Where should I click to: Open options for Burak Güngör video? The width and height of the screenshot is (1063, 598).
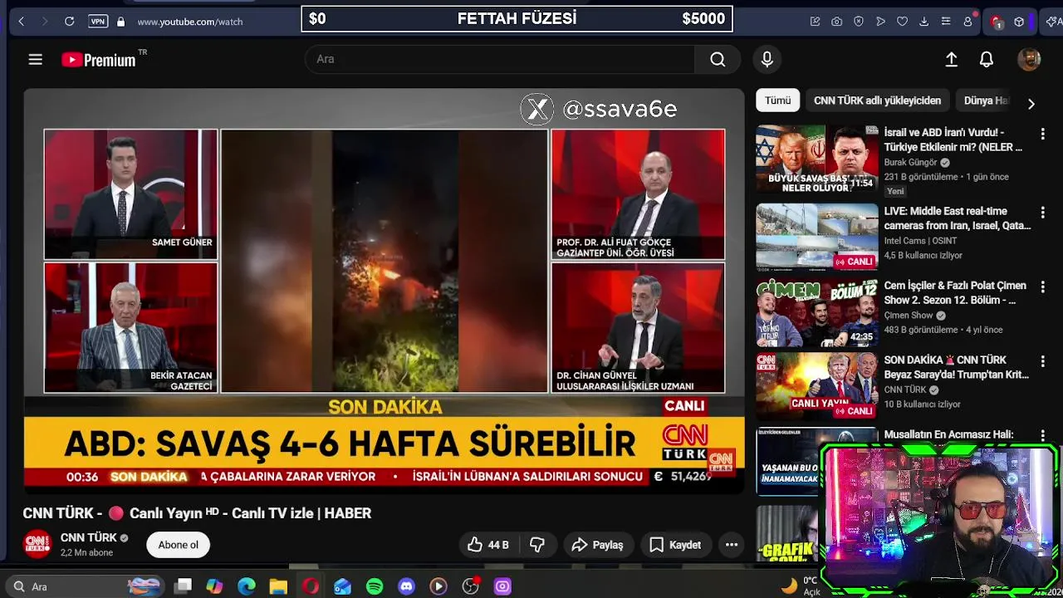point(1043,134)
